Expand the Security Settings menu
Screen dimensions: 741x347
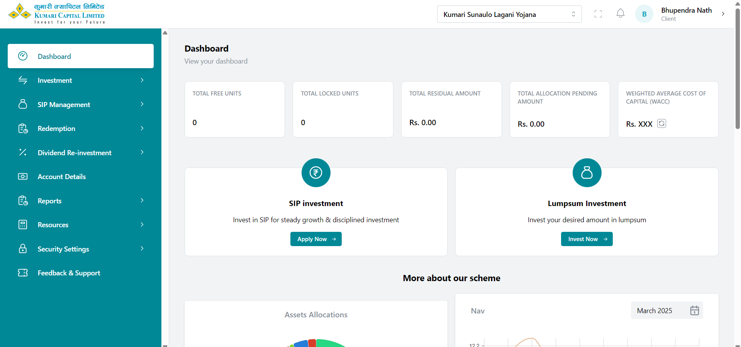tap(80, 249)
